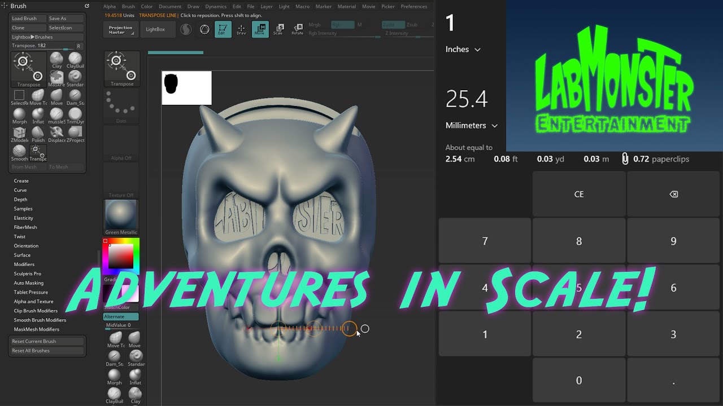The height and width of the screenshot is (406, 723).
Task: Choose the mussleS brush icon
Action: click(56, 116)
